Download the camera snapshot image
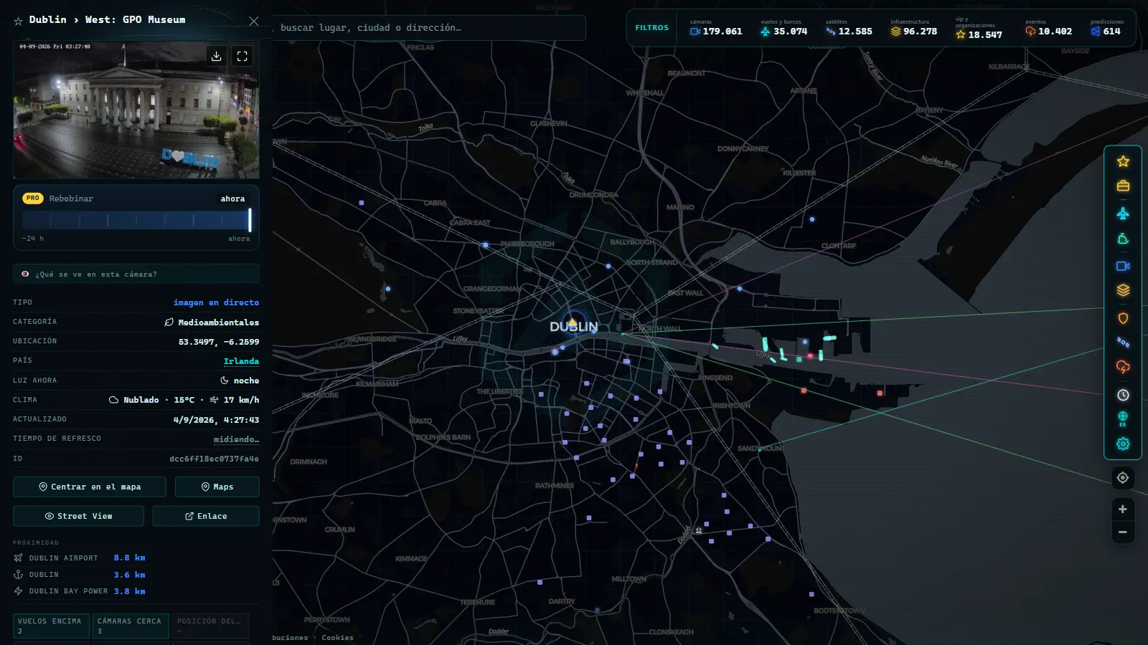The image size is (1148, 645). pos(216,56)
